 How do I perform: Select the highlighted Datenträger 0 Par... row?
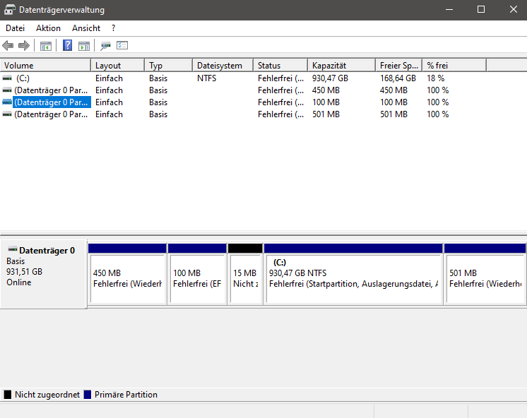pyautogui.click(x=52, y=102)
